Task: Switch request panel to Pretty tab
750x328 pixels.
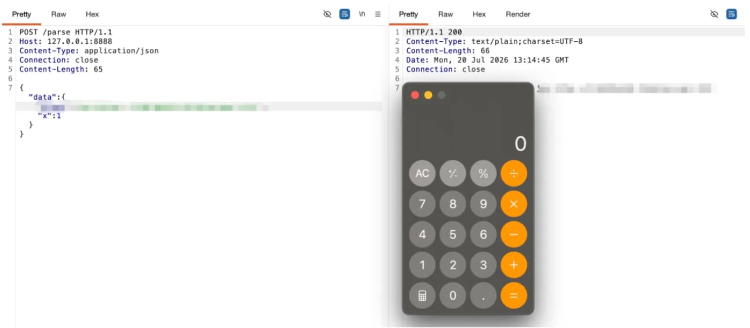Action: tap(22, 14)
